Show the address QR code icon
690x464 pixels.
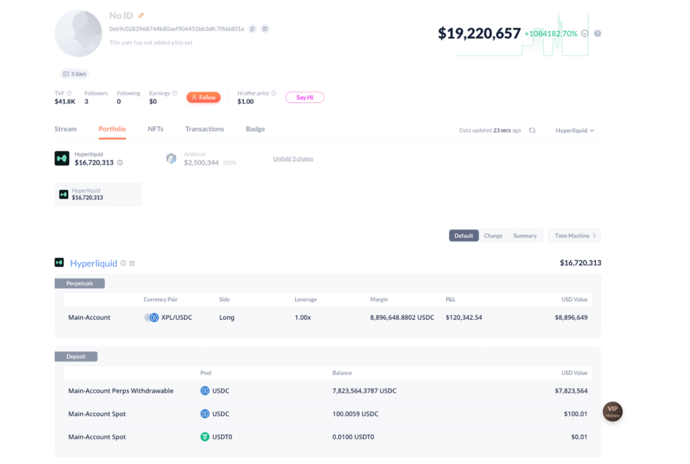coord(265,29)
